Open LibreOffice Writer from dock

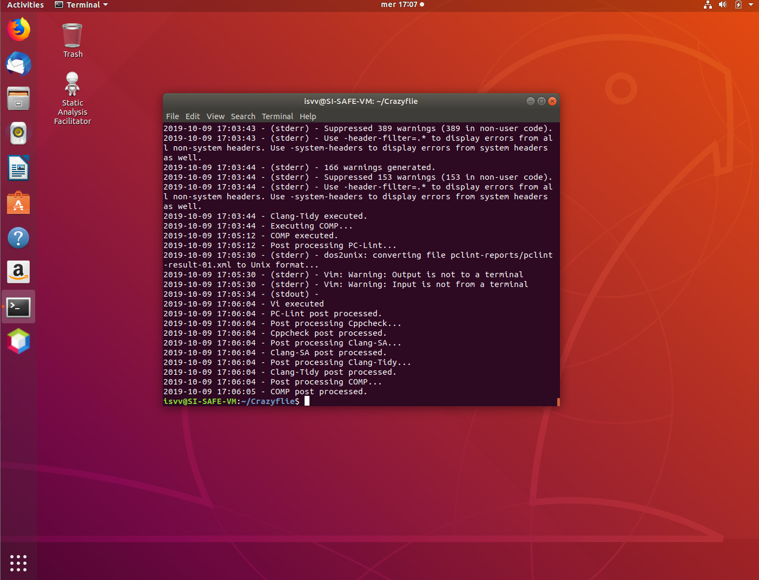pyautogui.click(x=18, y=168)
